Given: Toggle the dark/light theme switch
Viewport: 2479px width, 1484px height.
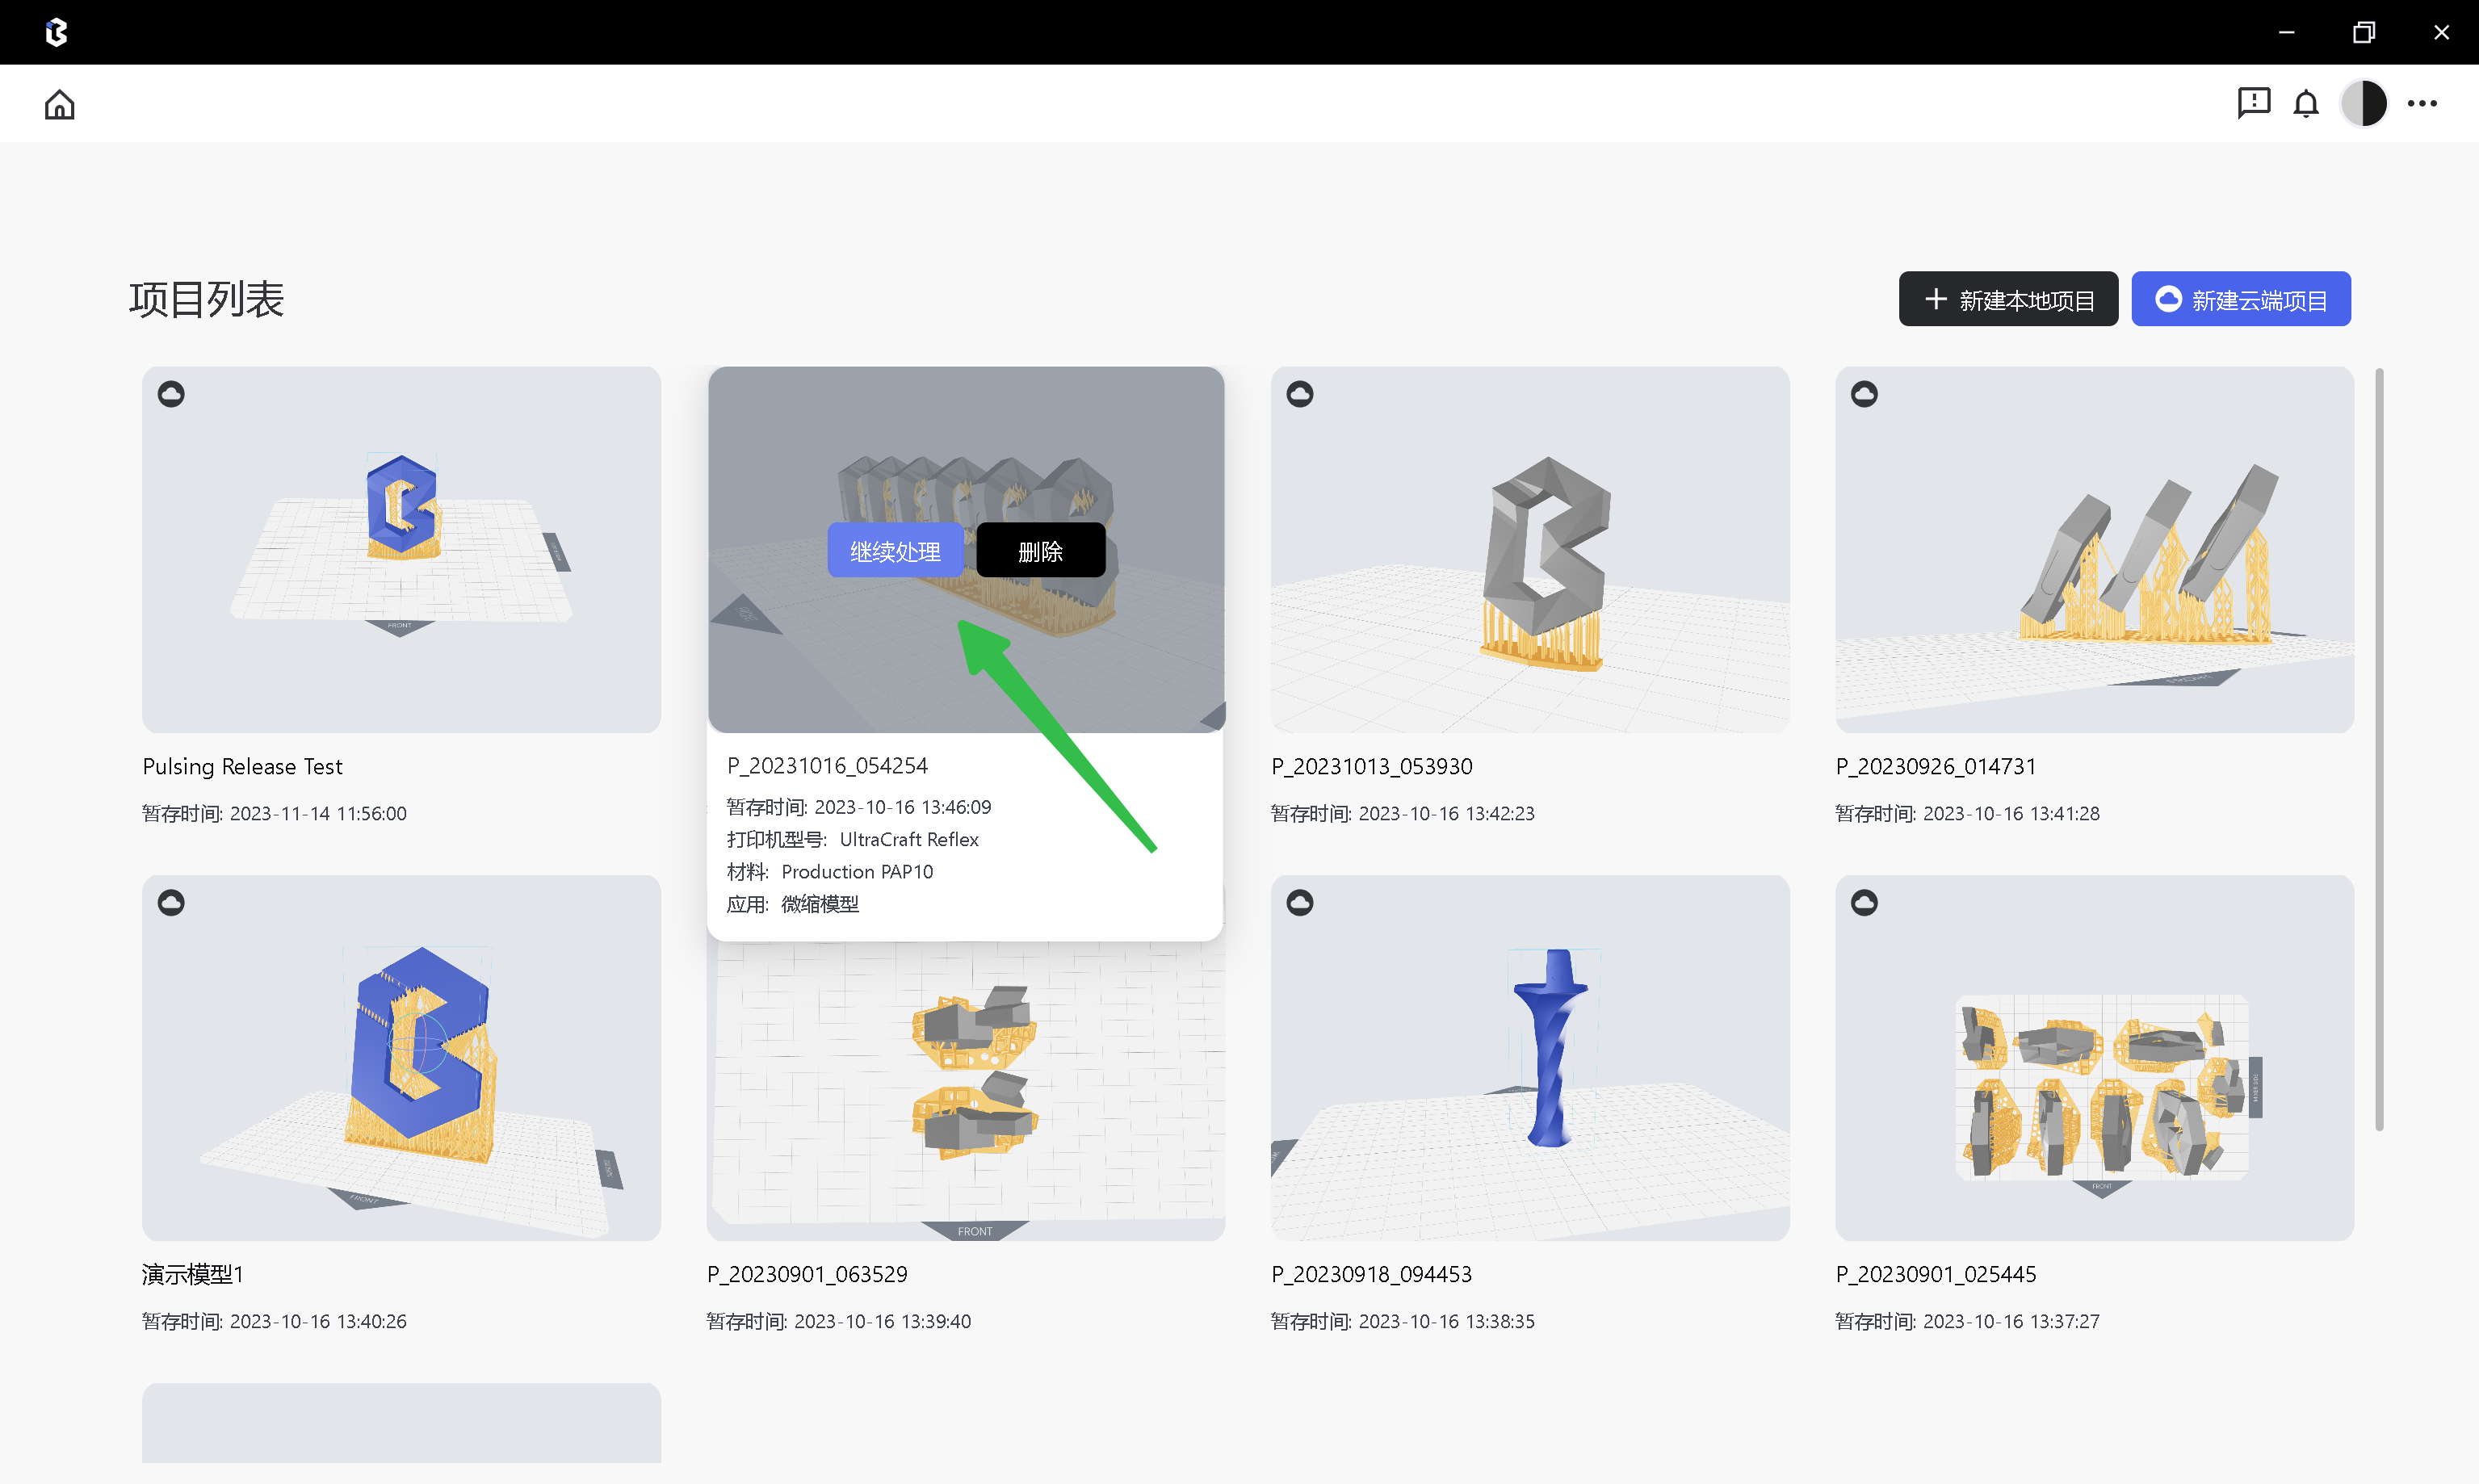Looking at the screenshot, I should [2363, 103].
